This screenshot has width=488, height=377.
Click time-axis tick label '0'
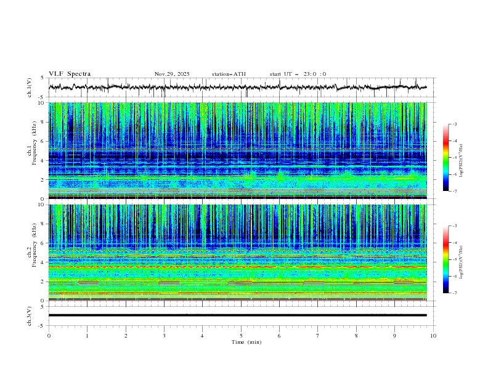click(49, 336)
